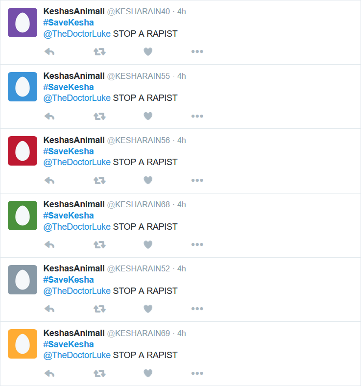The image size is (361, 386).
Task: Open the @KESHARAIN68 handle link
Action: (138, 204)
